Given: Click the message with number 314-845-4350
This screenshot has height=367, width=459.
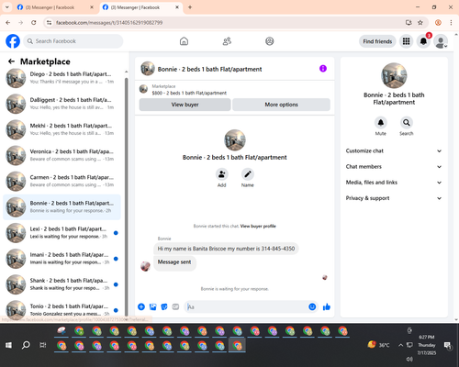Looking at the screenshot, I should coord(226,249).
